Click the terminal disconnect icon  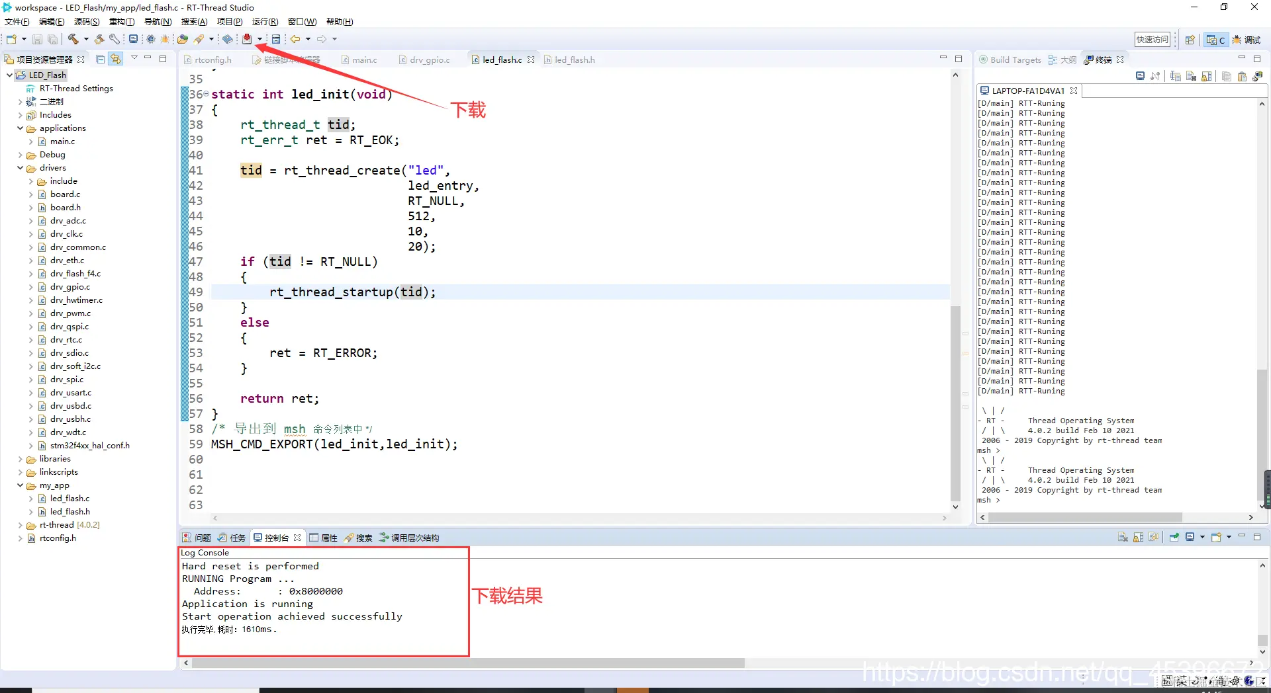coord(1155,76)
